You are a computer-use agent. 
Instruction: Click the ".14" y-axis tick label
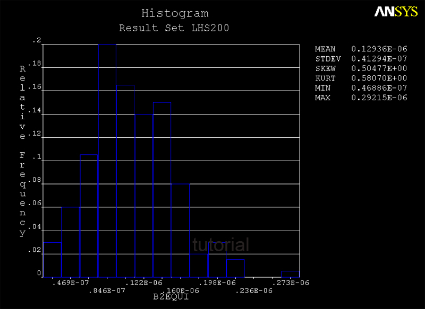[35, 110]
